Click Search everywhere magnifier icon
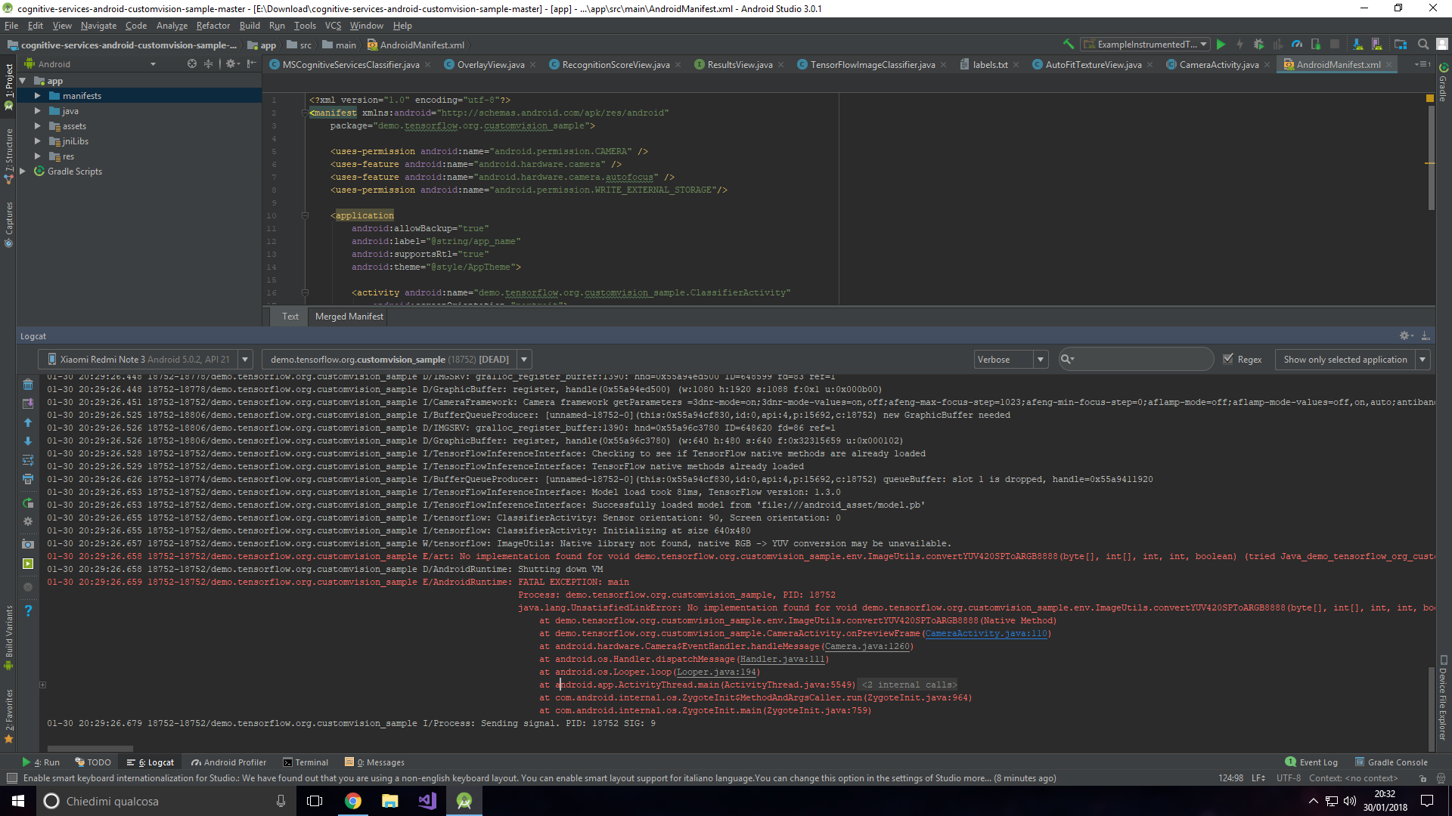The height and width of the screenshot is (816, 1452). coord(1423,45)
